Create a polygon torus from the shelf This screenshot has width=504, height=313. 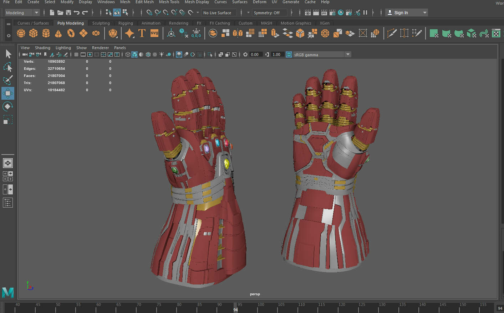coord(71,33)
